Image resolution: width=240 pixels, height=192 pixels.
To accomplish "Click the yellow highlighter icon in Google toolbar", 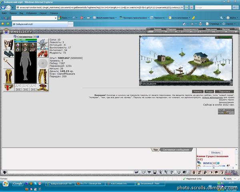I will point(193,18).
